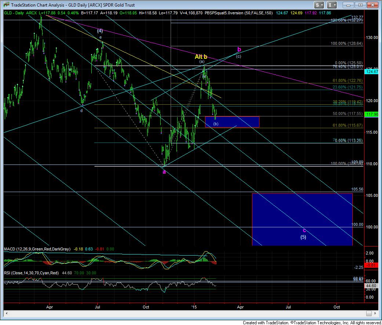Click the "'15" year label on the date axis
The width and height of the screenshot is (382, 325).
pos(194,307)
